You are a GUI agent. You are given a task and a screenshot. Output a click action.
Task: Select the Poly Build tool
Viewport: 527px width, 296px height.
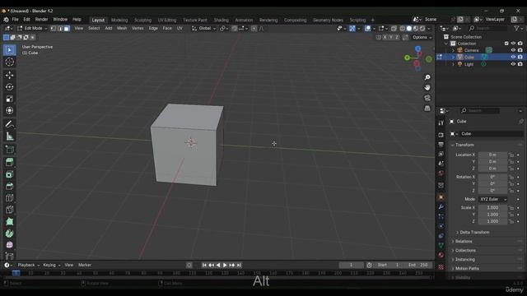click(x=9, y=221)
